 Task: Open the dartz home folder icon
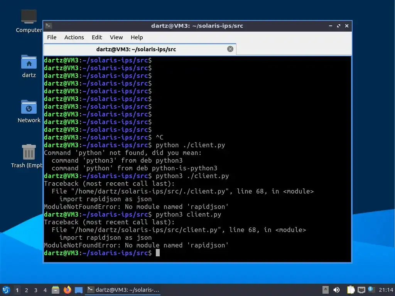point(29,66)
